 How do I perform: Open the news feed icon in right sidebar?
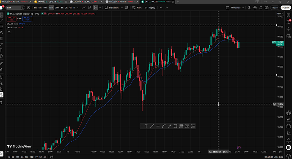289,133
